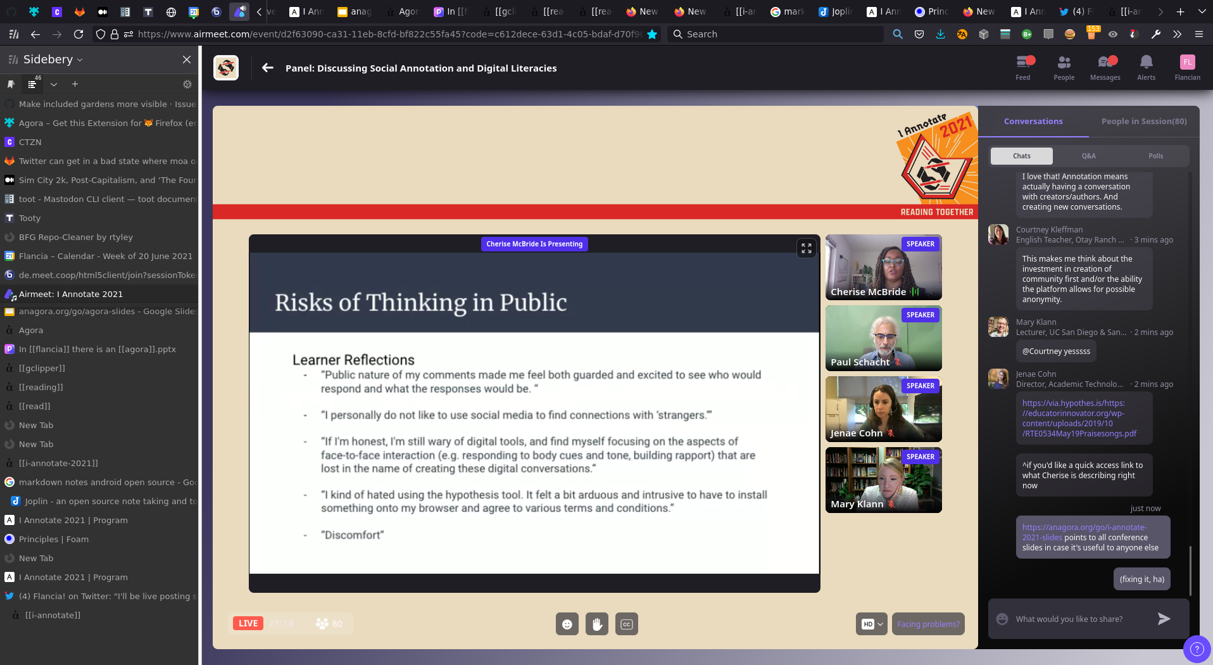Click the Facing problems? button

pyautogui.click(x=928, y=624)
